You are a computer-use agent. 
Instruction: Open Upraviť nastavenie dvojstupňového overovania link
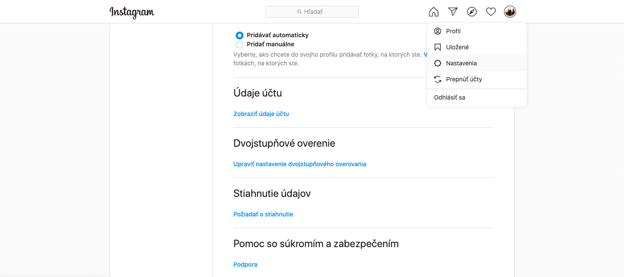click(x=300, y=164)
